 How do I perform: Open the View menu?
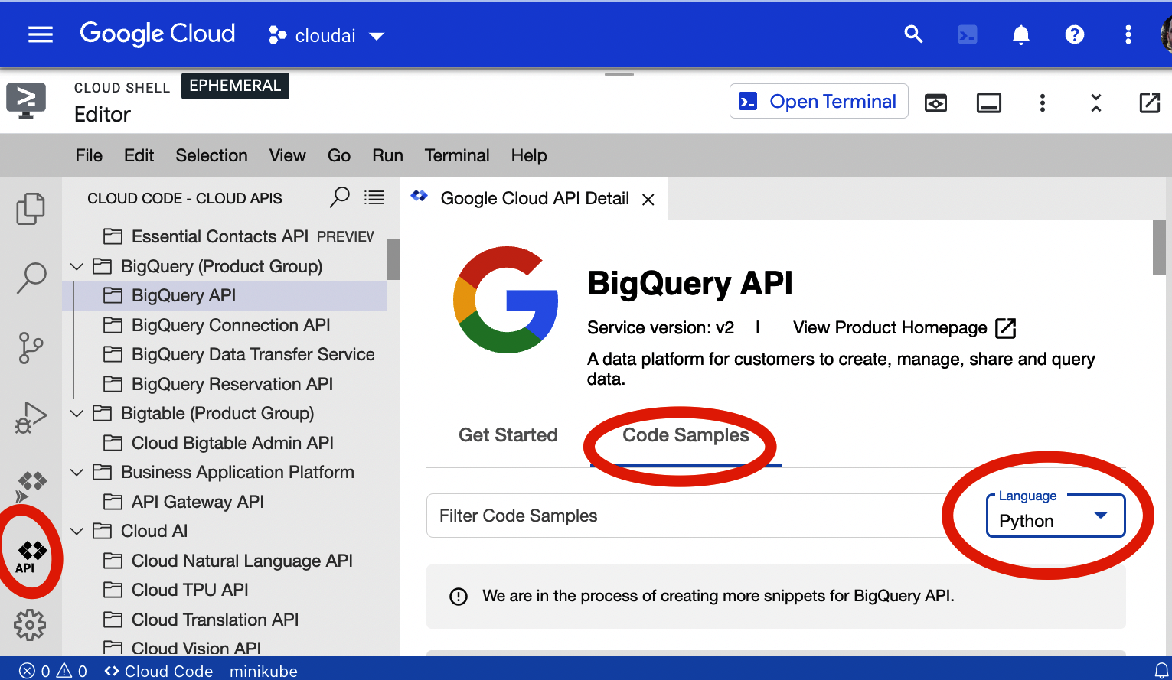pyautogui.click(x=287, y=155)
